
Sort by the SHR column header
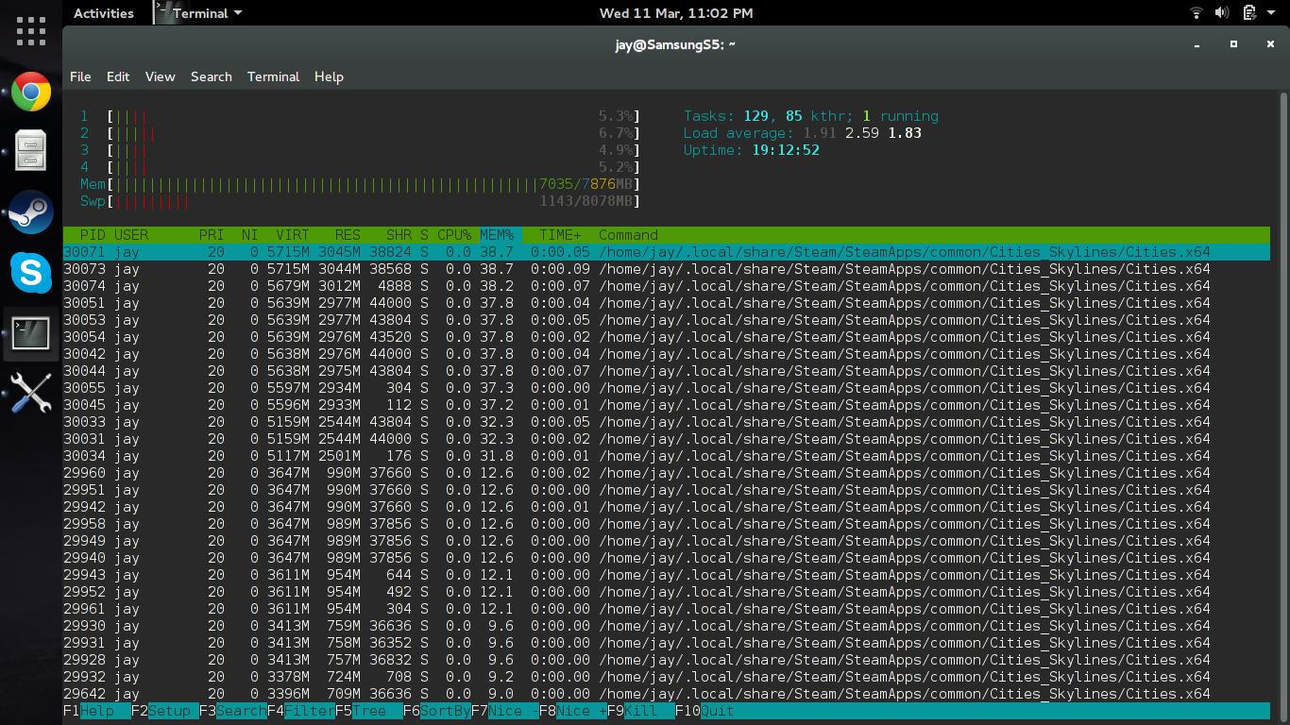(399, 235)
